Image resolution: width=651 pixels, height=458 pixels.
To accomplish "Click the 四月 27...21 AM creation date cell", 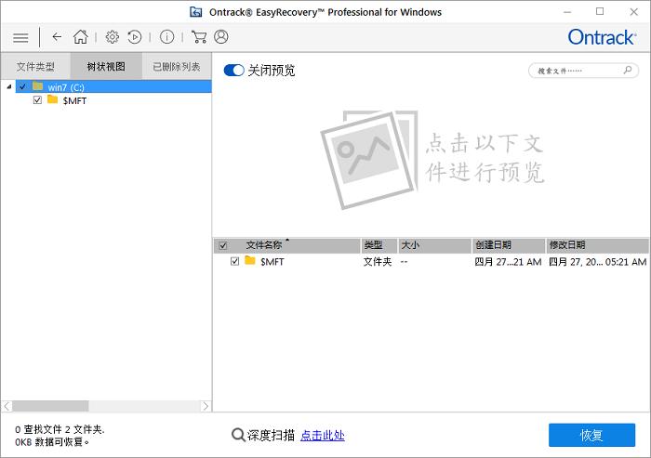I will click(x=508, y=262).
